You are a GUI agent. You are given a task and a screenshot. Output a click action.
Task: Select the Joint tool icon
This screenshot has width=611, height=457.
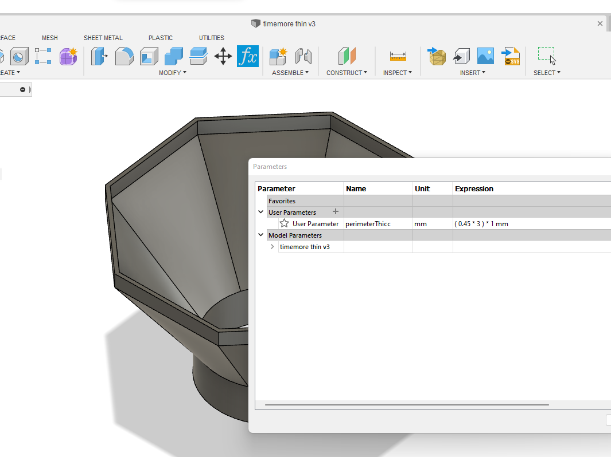point(303,56)
